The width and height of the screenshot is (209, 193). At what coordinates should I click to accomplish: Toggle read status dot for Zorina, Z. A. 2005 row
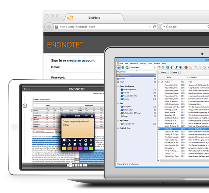[x=159, y=153]
